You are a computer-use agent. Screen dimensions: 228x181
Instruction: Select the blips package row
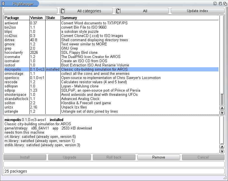coord(111,31)
